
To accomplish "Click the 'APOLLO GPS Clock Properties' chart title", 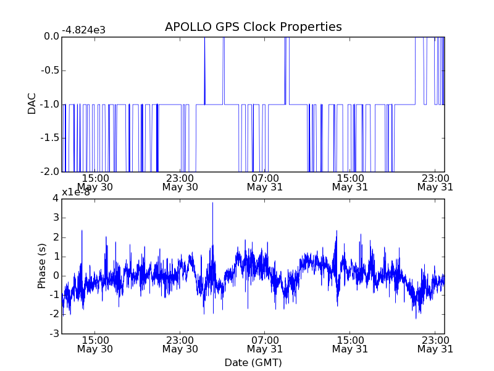I will (253, 27).
